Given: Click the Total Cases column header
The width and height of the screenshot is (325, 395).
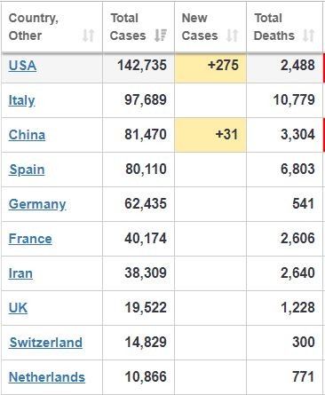Looking at the screenshot, I should 139,27.
